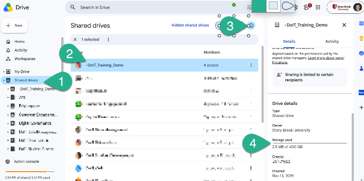Click the sharing limited person icon
This screenshot has height=181, width=364.
coord(279,75)
